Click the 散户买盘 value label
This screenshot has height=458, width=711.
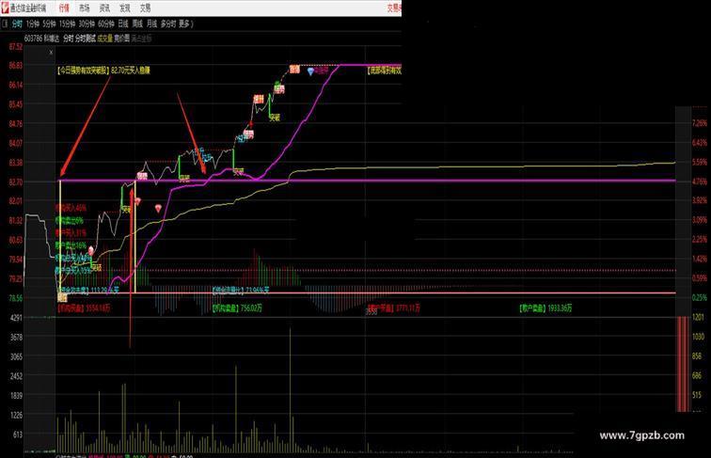(x=393, y=308)
